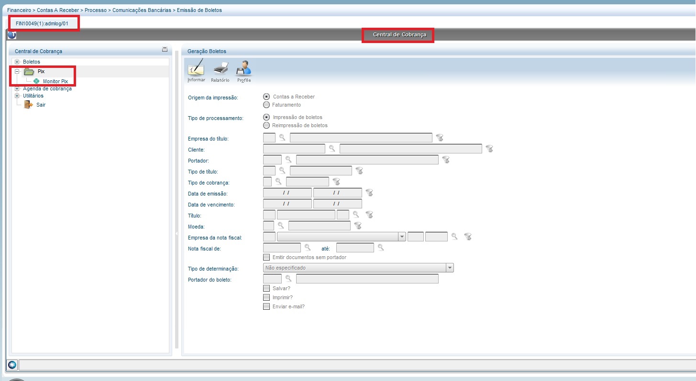Click filter funnel for Título

click(x=369, y=215)
